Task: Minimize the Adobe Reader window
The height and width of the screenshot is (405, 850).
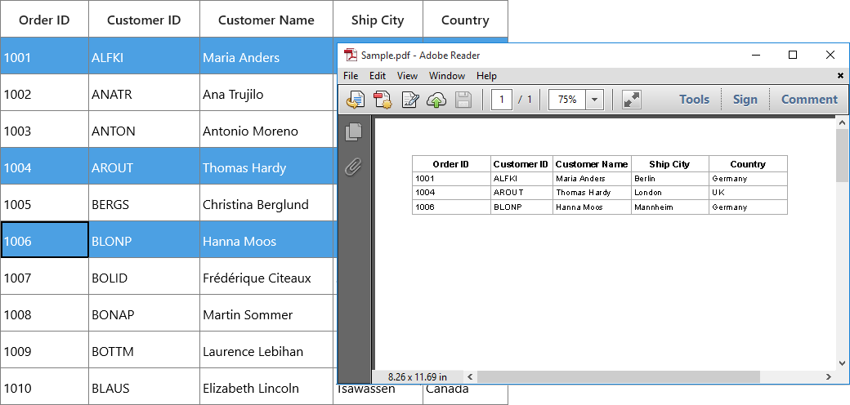Action: (756, 55)
